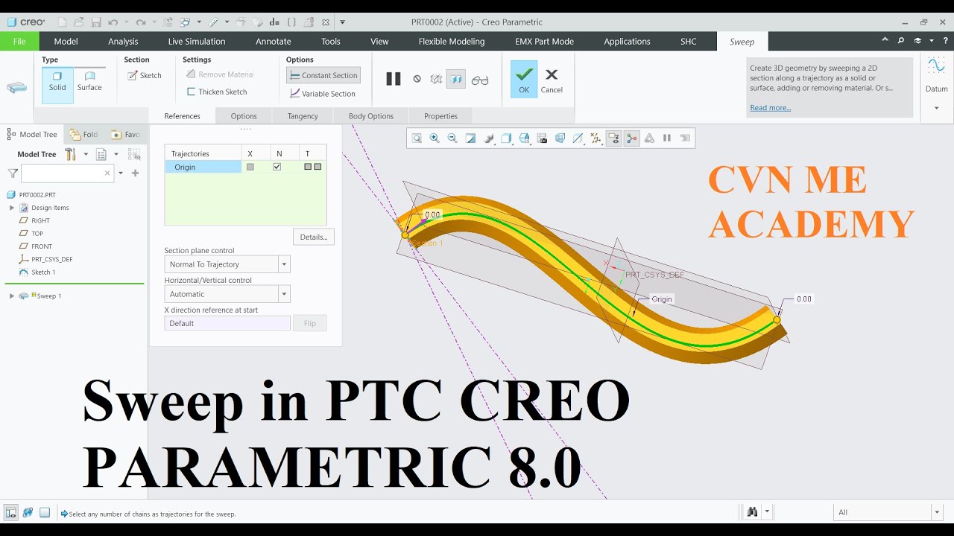Screen dimensions: 954x536
Task: Click the model tree filter funnel icon
Action: point(13,173)
